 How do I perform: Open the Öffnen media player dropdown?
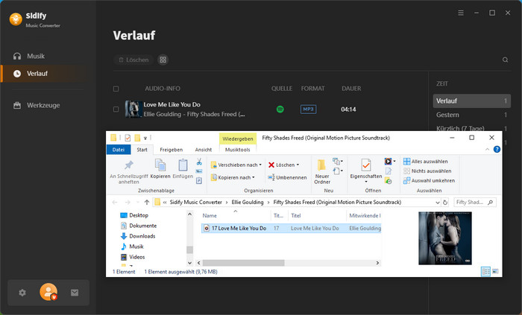pos(390,162)
